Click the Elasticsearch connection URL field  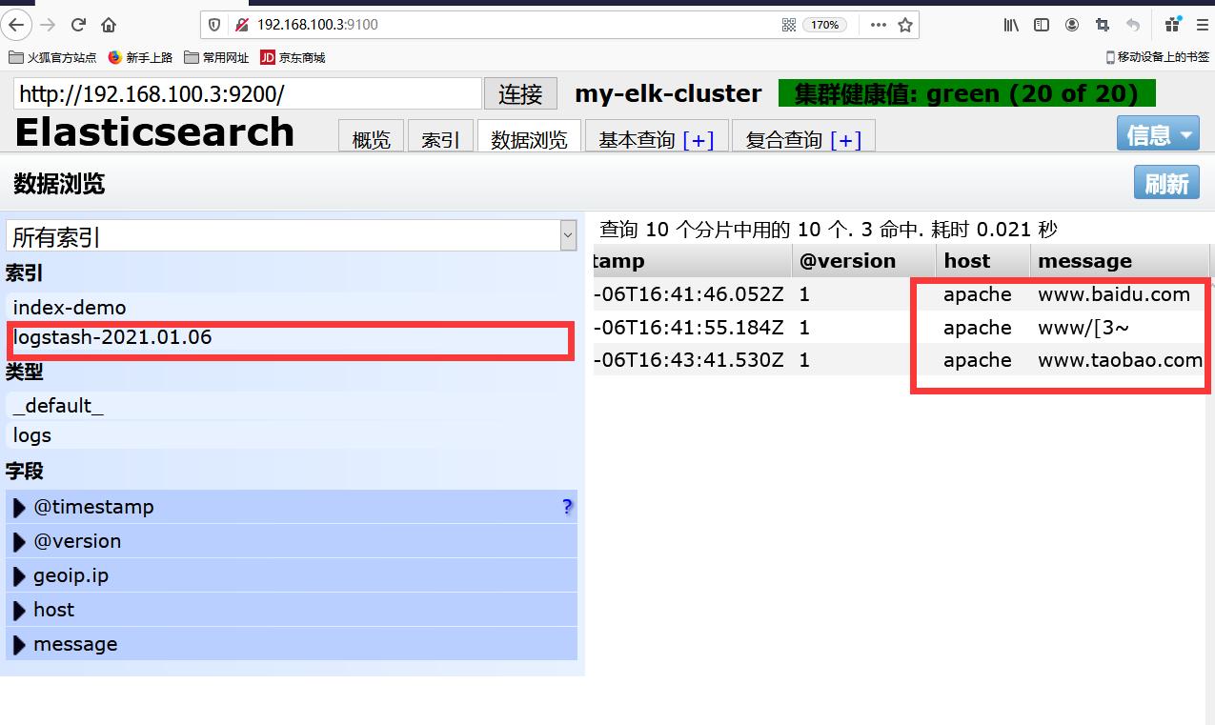pos(248,93)
